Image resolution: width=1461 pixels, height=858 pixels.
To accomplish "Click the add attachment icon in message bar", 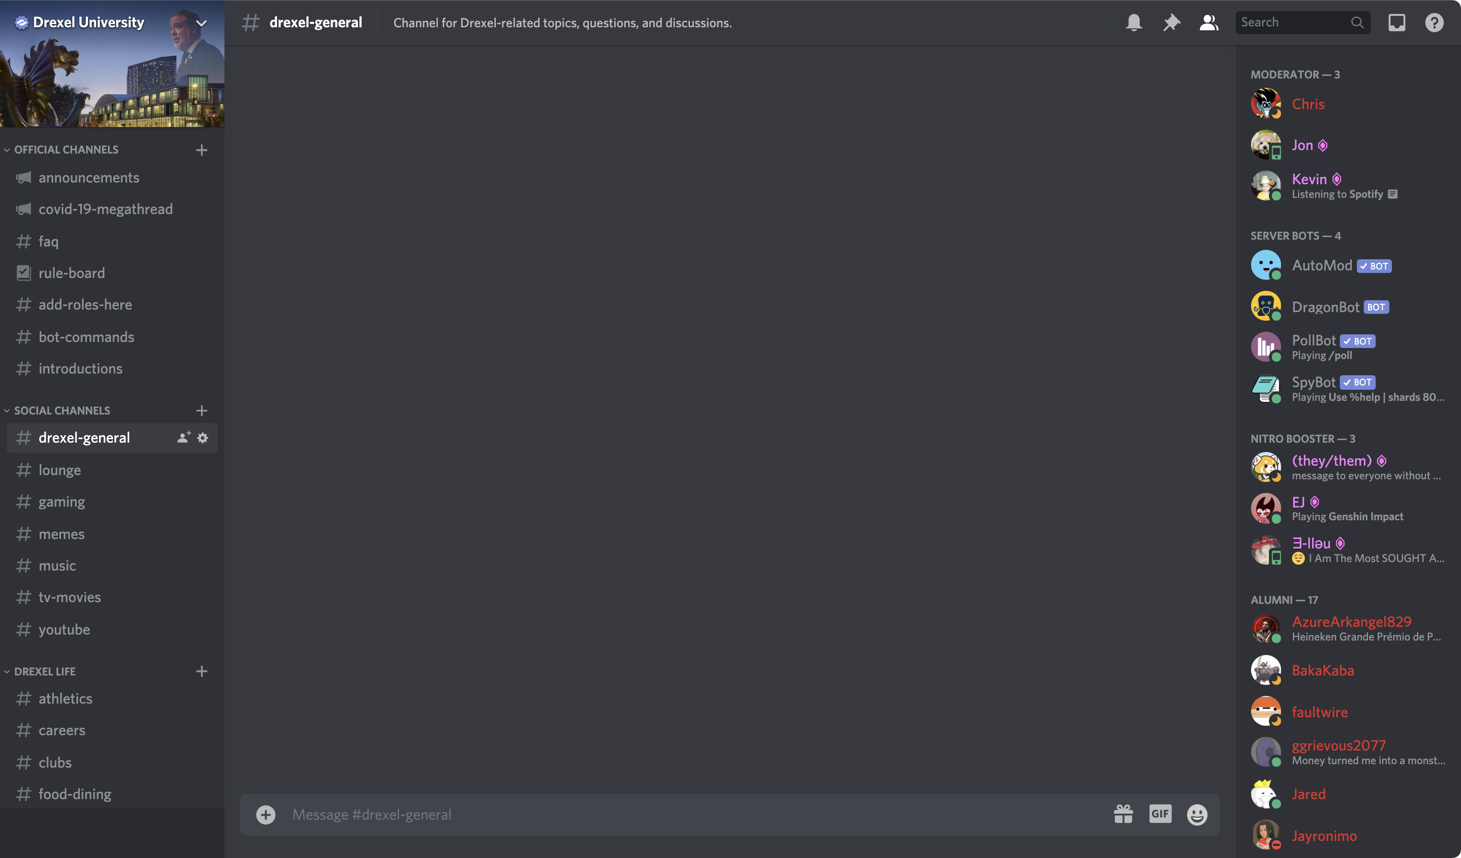I will [x=265, y=814].
